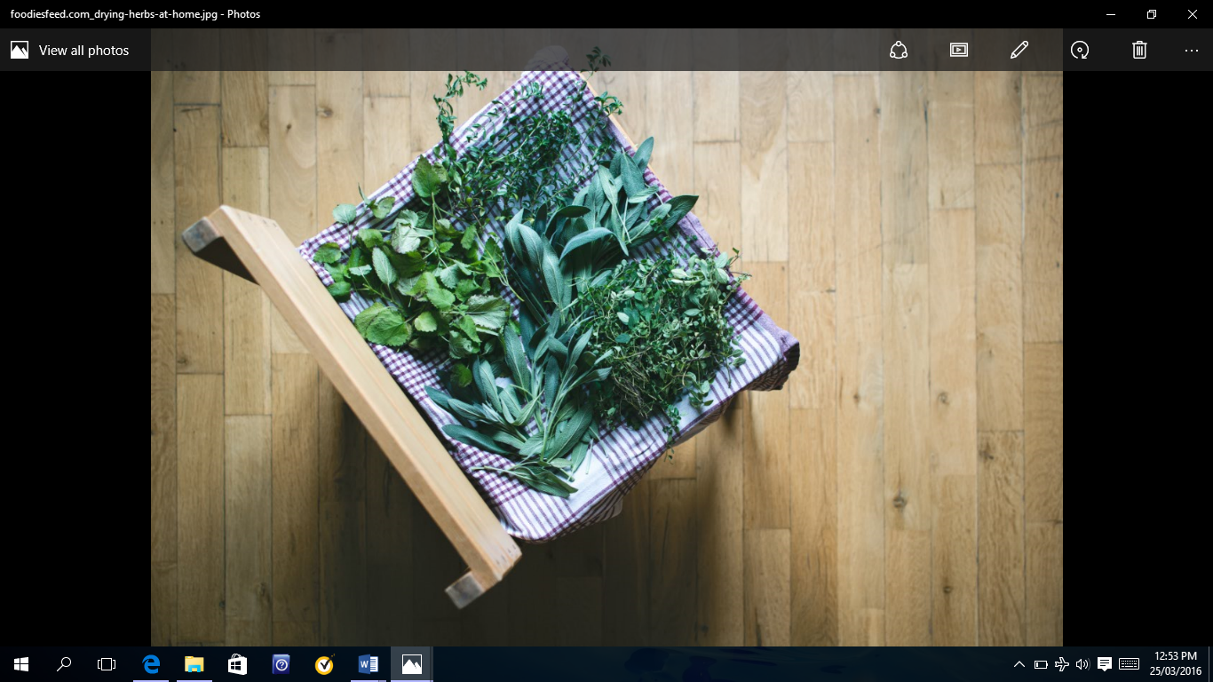
Task: Open the Share icon in Photos toolbar
Action: pos(899,50)
